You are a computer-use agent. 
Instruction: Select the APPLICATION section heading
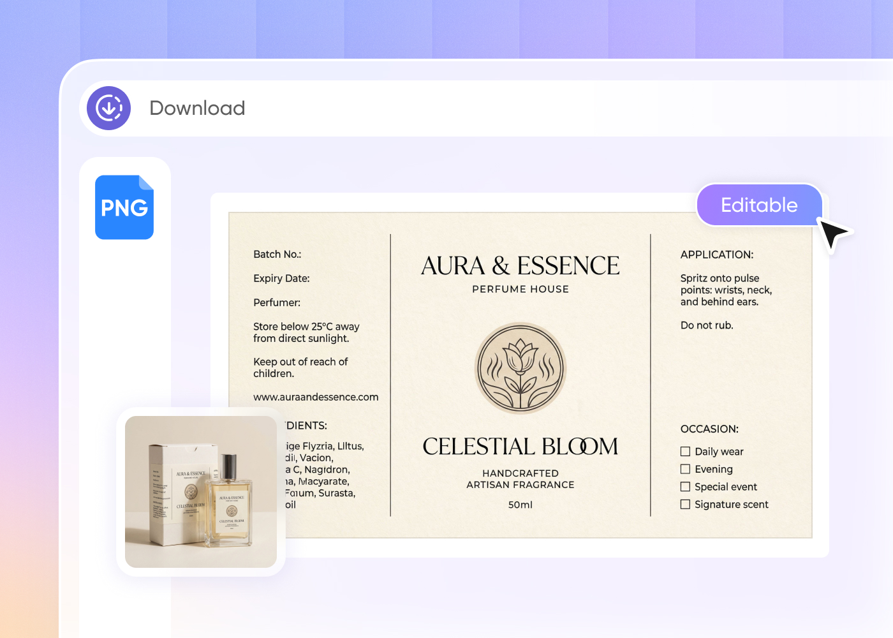point(716,254)
